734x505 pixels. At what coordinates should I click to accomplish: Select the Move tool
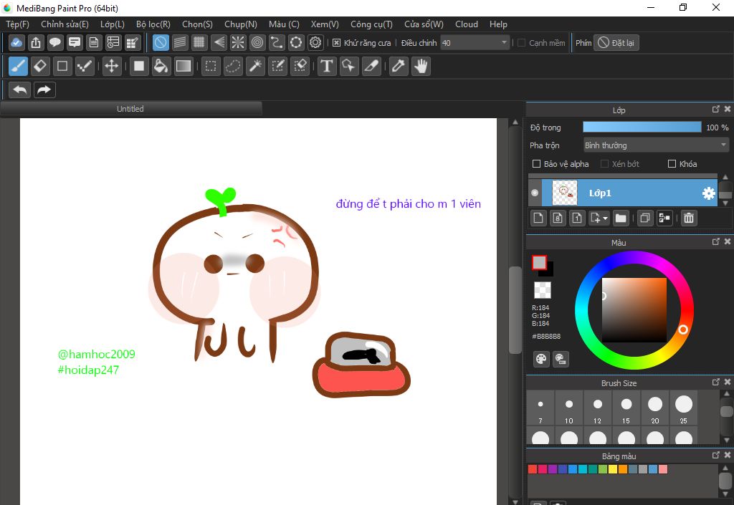pyautogui.click(x=111, y=66)
